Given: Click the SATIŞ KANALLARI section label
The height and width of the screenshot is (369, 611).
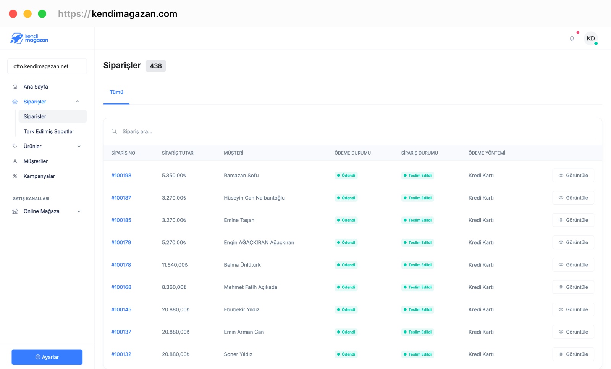Looking at the screenshot, I should pyautogui.click(x=31, y=198).
